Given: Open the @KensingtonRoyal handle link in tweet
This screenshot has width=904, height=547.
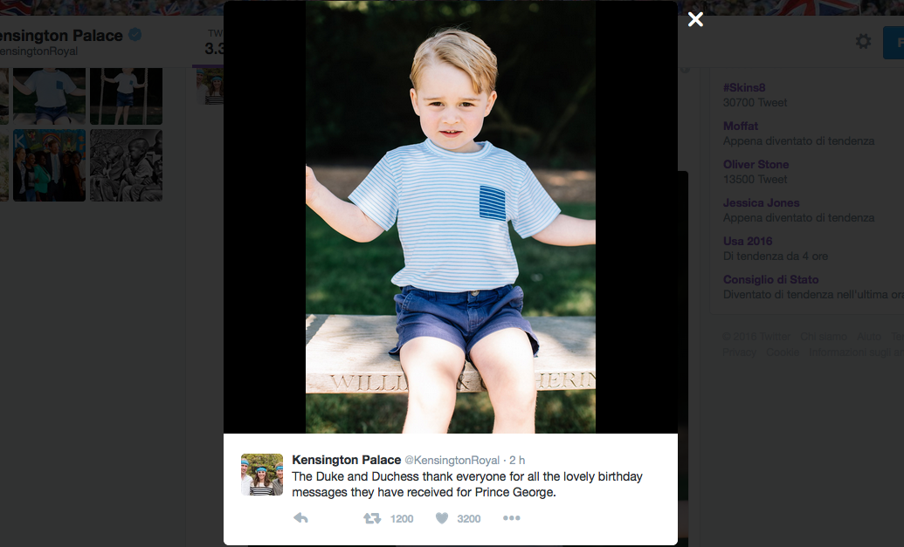Looking at the screenshot, I should [452, 460].
